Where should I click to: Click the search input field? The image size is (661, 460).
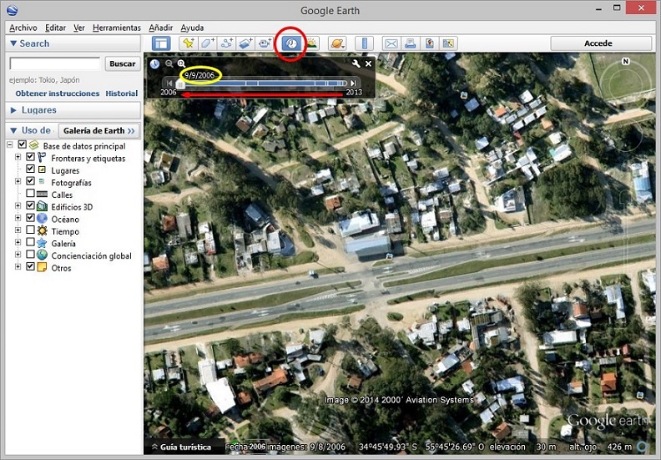55,63
